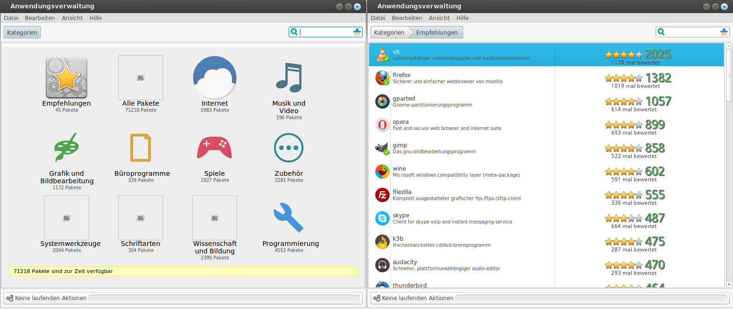Click Programmierung 4552 Pakete count
The height and width of the screenshot is (309, 733).
pos(289,250)
